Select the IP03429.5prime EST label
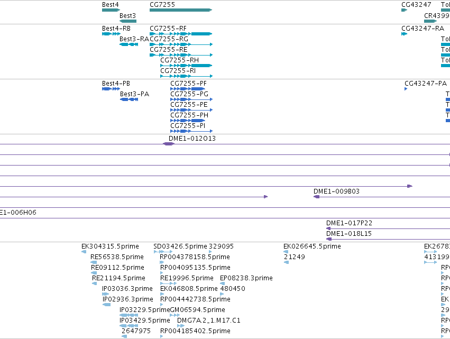 [x=145, y=320]
